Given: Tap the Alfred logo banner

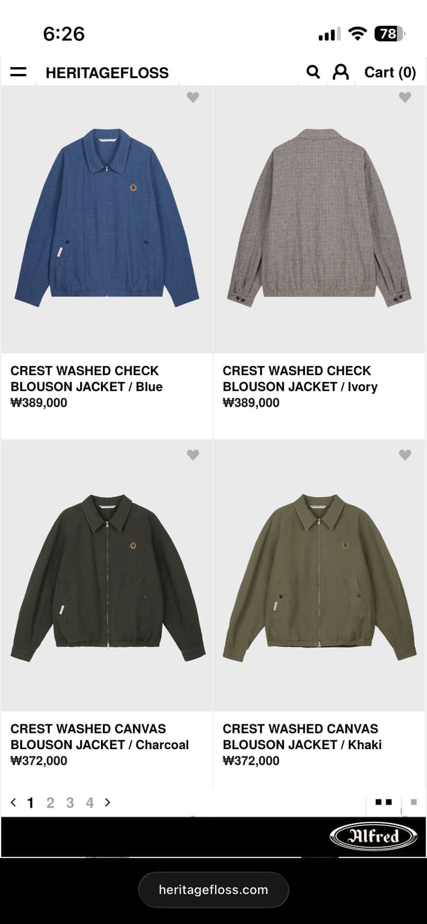Looking at the screenshot, I should [373, 837].
